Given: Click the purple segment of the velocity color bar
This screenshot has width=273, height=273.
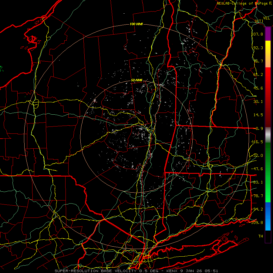Looking at the screenshot, I should tap(268, 34).
